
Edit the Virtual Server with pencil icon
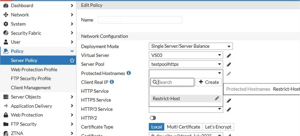pos(229,55)
